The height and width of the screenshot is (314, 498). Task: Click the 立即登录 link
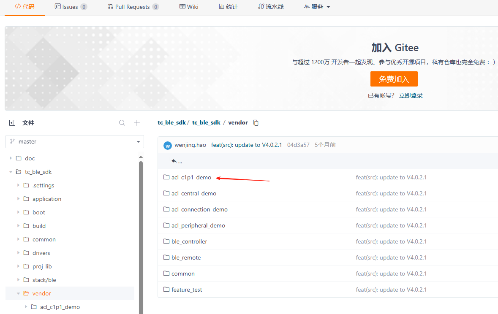click(x=411, y=95)
